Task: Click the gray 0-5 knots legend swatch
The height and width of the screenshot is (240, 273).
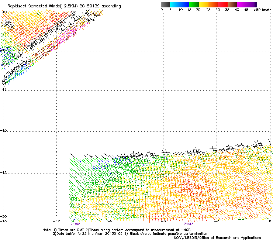Action: pos(165,4)
